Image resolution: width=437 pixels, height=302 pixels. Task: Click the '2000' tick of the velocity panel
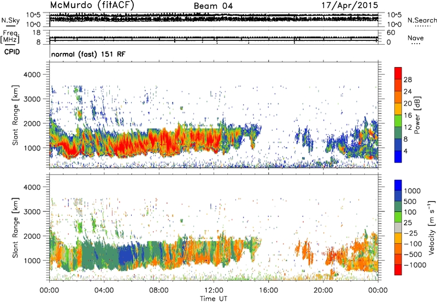(33, 236)
